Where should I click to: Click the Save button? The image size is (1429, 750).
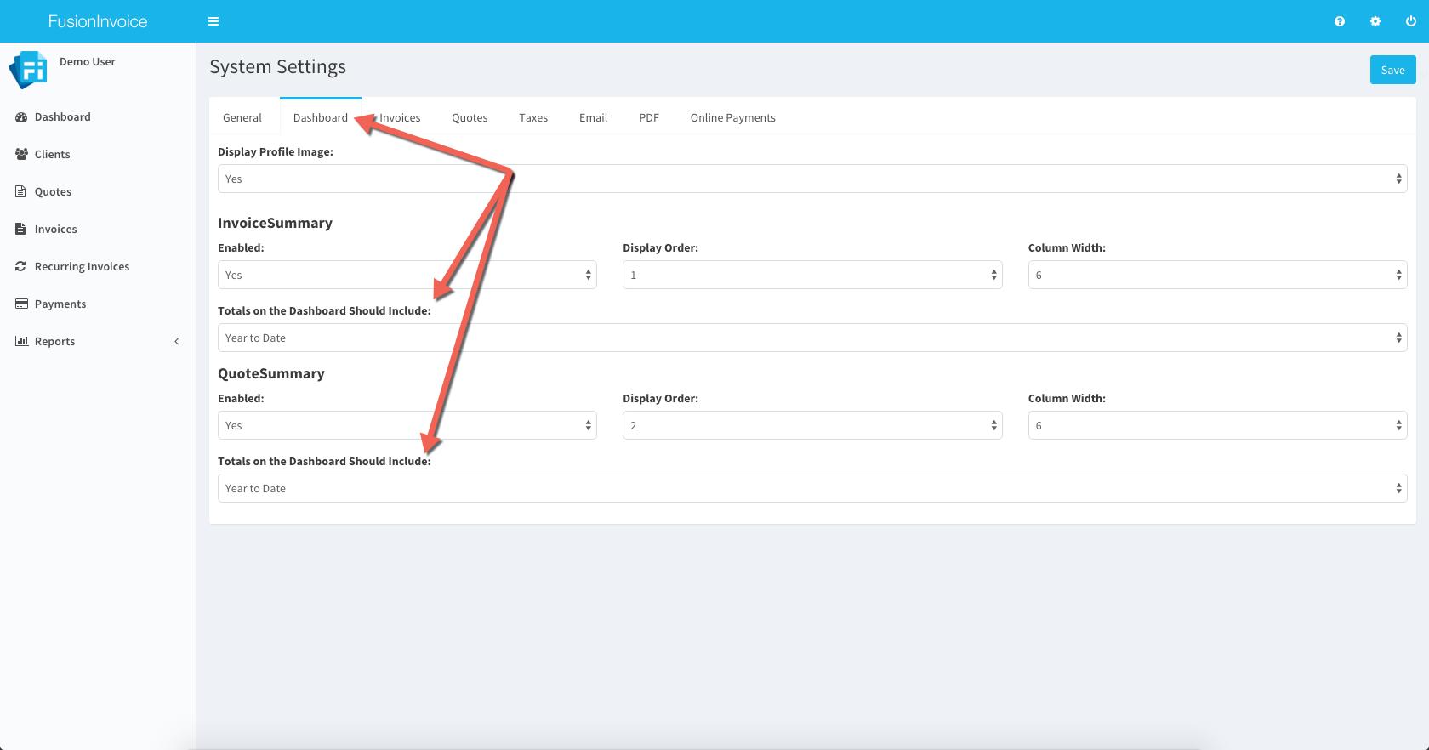[x=1392, y=71]
